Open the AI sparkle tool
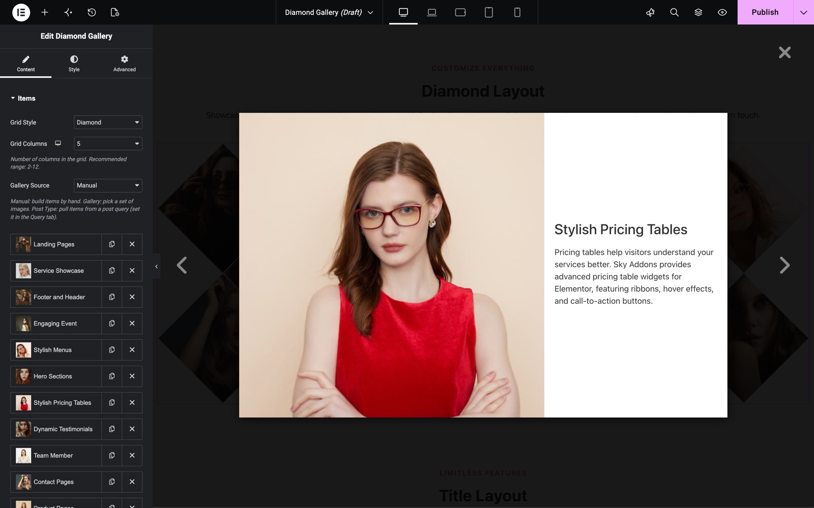The height and width of the screenshot is (508, 814). pos(68,12)
